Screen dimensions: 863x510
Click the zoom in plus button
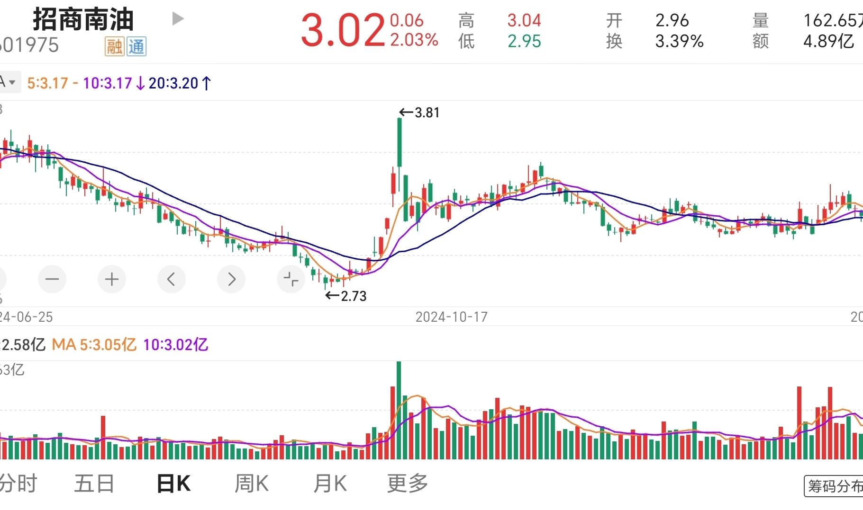pyautogui.click(x=112, y=279)
